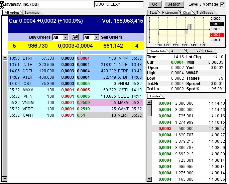
Task: Open the Sell Orders All dropdown
Action: [91, 37]
